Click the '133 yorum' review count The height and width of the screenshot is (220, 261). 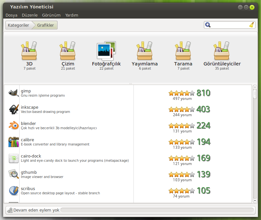click(182, 147)
